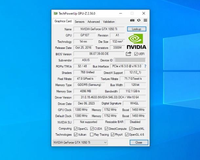This screenshot has height=160, width=200.
Task: Click the DirectX Support 12 (12_1) field
Action: (135, 72)
